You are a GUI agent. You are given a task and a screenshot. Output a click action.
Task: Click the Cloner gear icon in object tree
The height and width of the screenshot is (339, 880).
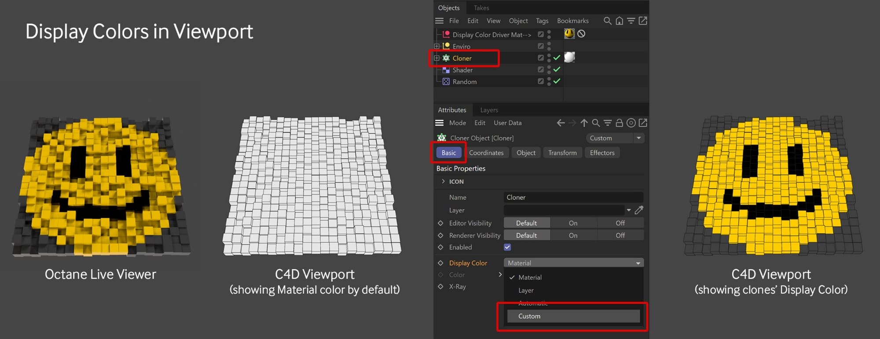coord(446,58)
